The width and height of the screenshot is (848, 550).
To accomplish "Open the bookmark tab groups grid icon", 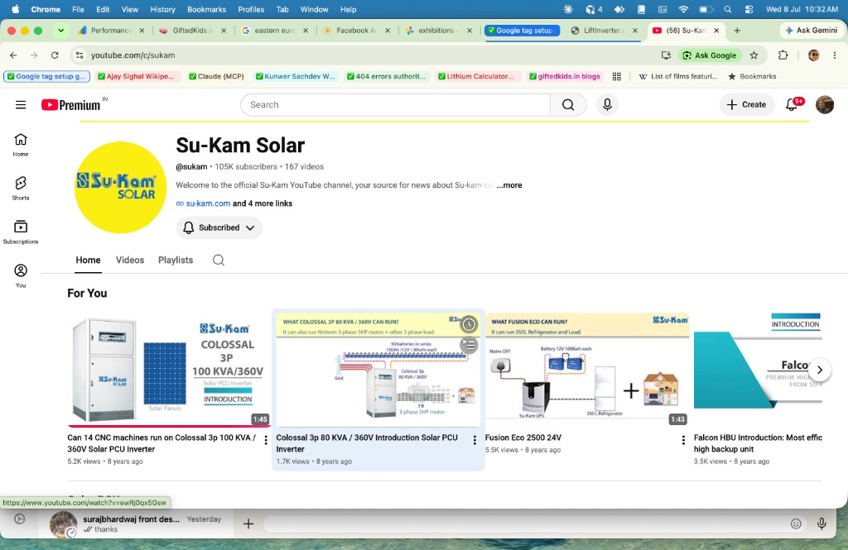I will 616,77.
